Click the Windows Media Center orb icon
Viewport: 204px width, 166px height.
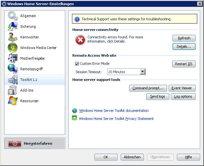[13, 48]
